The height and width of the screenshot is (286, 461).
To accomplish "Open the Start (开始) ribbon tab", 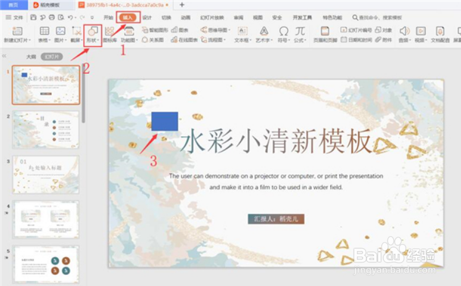I will click(x=108, y=18).
